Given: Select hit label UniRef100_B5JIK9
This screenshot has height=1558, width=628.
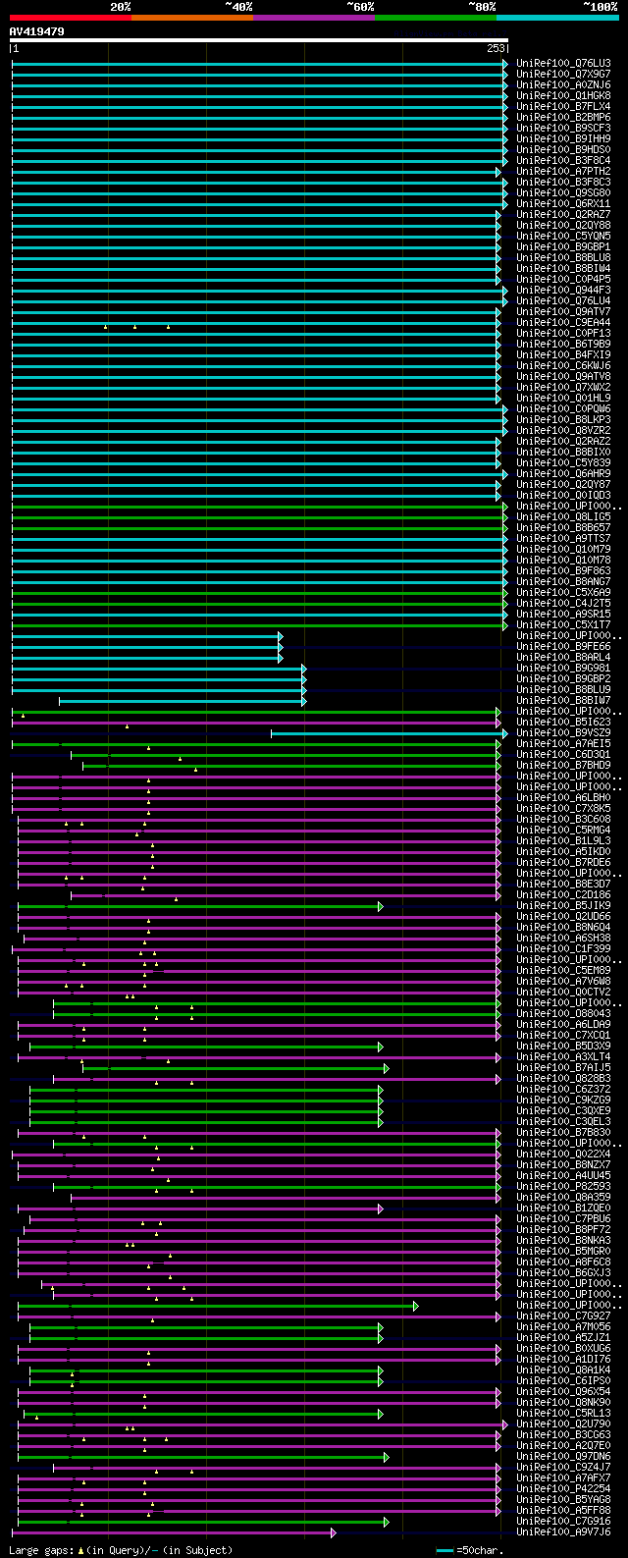Looking at the screenshot, I should click(563, 906).
